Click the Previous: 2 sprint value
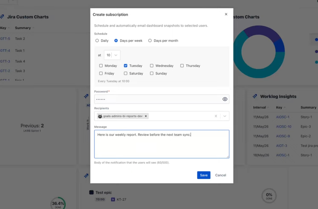 click(32, 126)
